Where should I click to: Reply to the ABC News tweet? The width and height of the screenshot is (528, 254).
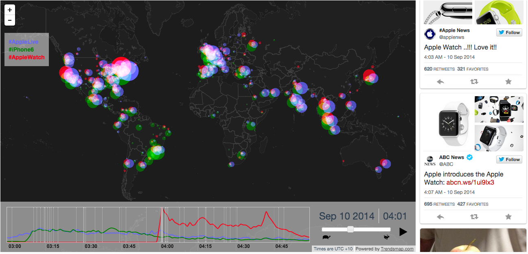pos(440,217)
